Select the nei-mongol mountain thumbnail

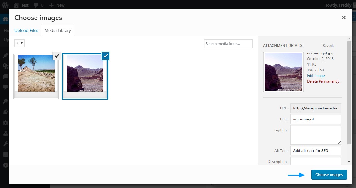pos(85,76)
